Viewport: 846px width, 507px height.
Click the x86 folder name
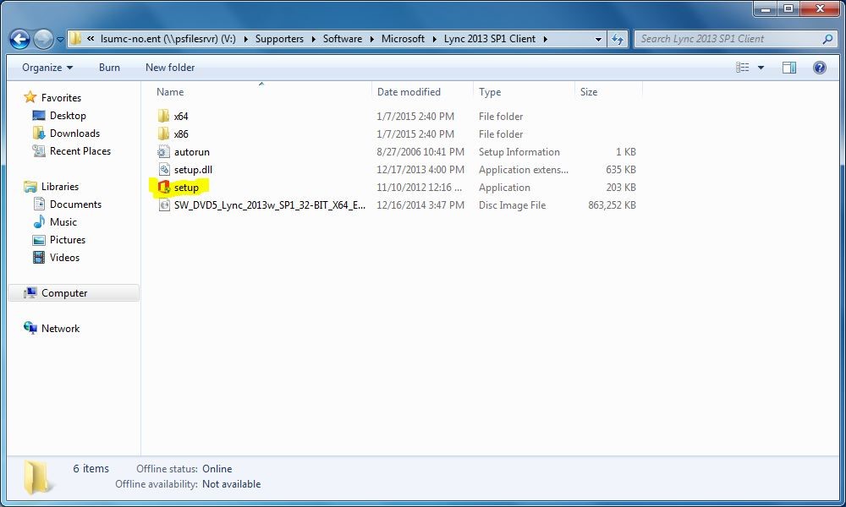(x=181, y=134)
